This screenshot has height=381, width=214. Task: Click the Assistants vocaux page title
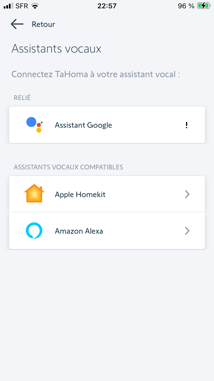56,49
